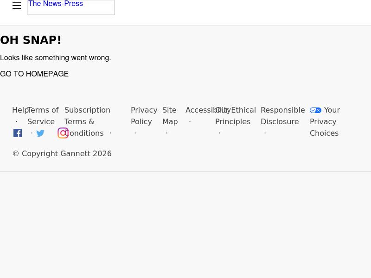
Task: Click the Facebook icon in footer
Action: tap(18, 133)
